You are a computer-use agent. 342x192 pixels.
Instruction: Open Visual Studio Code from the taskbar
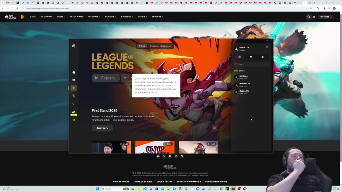coord(145,189)
